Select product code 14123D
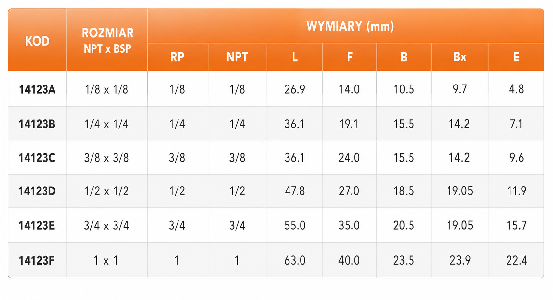Image resolution: width=553 pixels, height=300 pixels. click(37, 191)
